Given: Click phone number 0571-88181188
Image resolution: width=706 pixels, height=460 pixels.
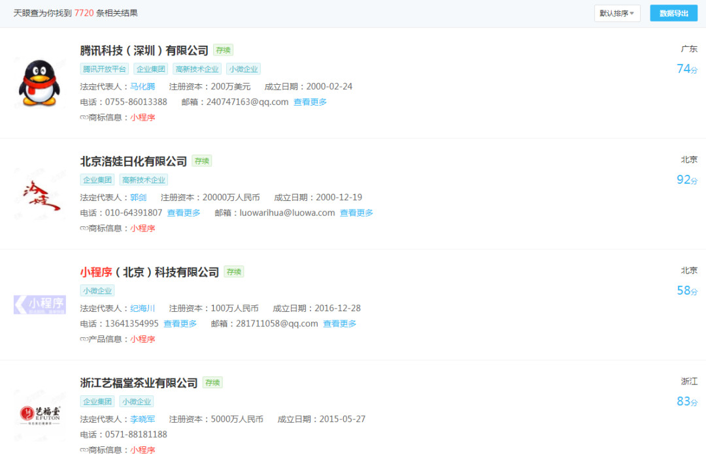Looking at the screenshot, I should (136, 435).
